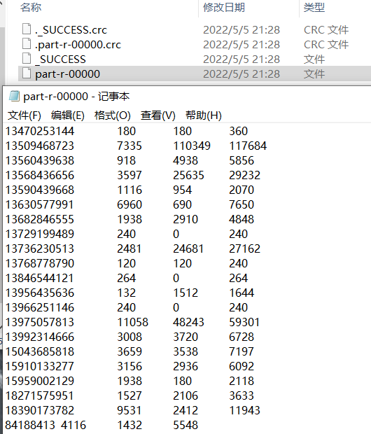371x434 pixels.
Task: Click value 11058 in Notepad
Action: point(132,322)
